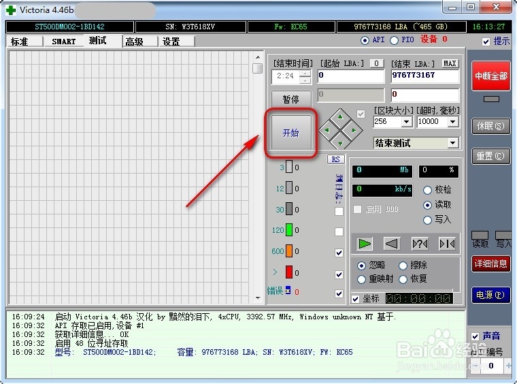Click the red slow block swatch
This screenshot has height=384, width=517.
tap(289, 272)
